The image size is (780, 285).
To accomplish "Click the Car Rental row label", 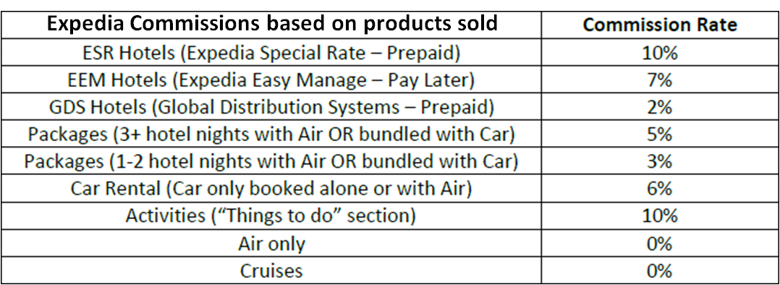I will point(271,189).
